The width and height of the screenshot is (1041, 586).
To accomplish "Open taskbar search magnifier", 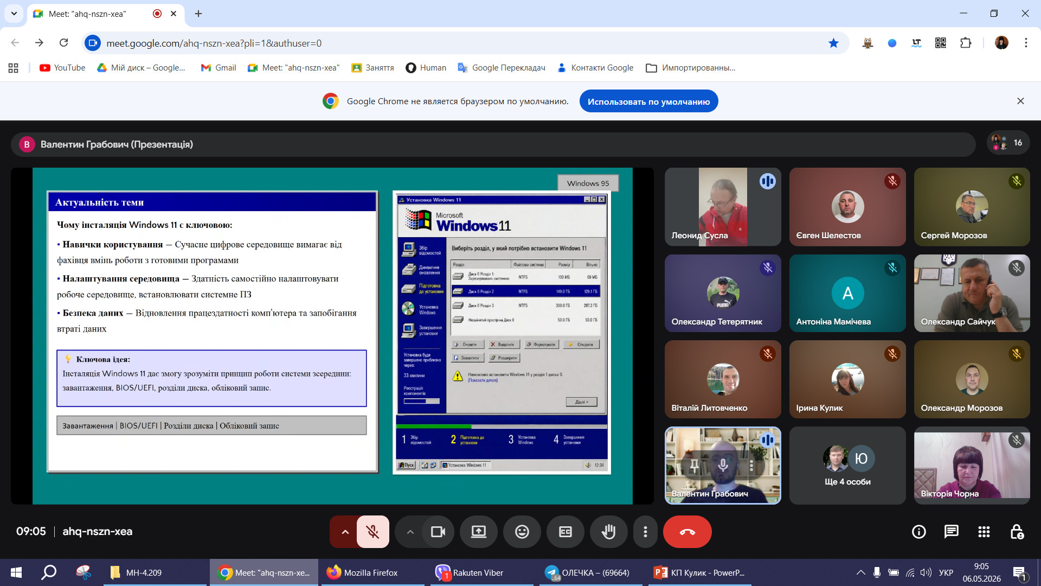I will pyautogui.click(x=49, y=572).
